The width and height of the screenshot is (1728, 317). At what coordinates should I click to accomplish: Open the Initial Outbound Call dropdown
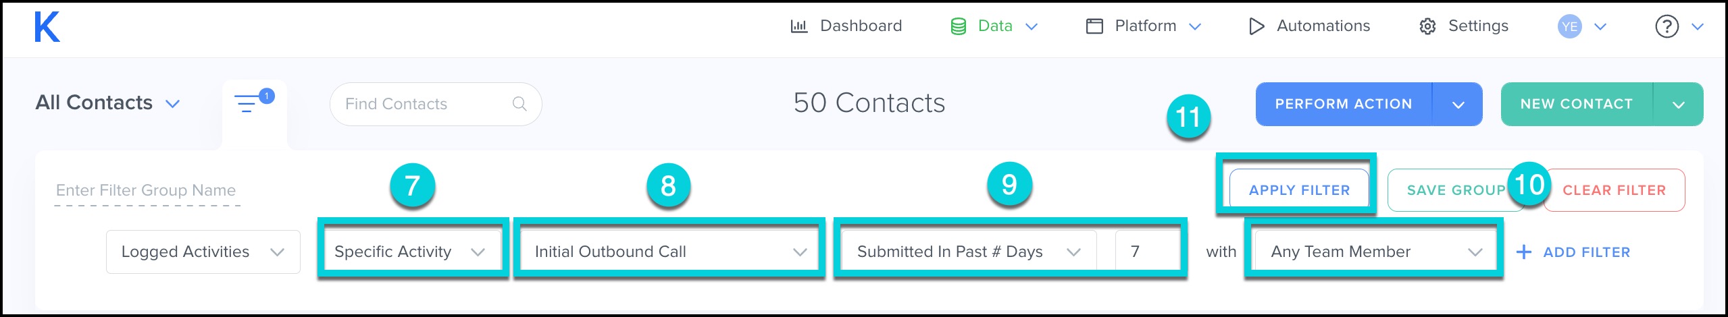(x=669, y=252)
